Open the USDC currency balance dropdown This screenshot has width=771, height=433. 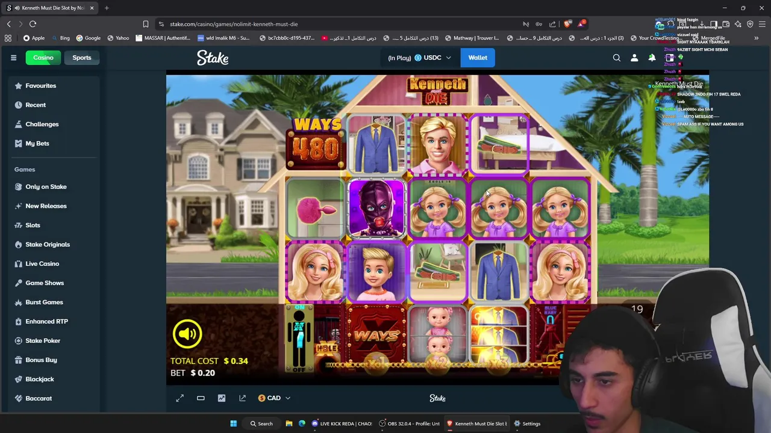[420, 58]
